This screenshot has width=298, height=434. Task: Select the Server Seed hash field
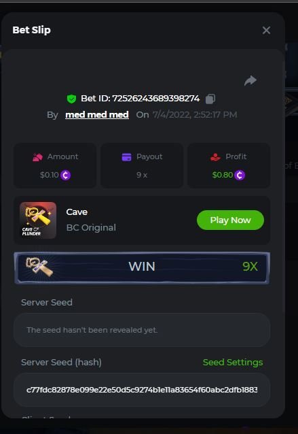142,390
